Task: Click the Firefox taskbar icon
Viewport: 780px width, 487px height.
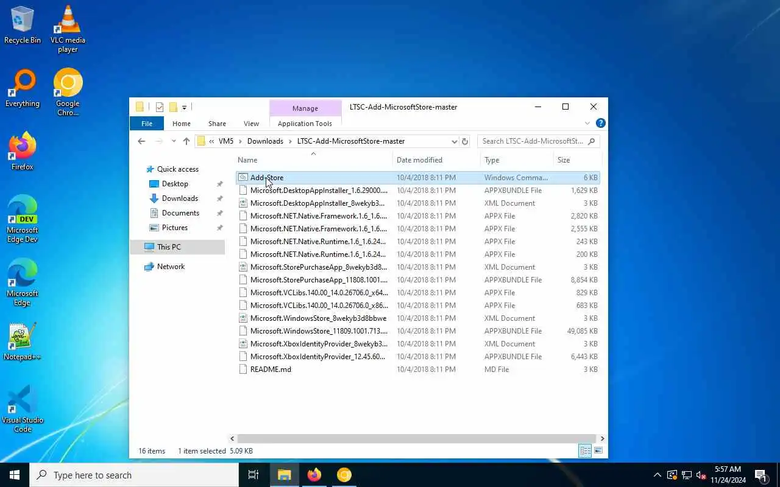Action: (314, 475)
